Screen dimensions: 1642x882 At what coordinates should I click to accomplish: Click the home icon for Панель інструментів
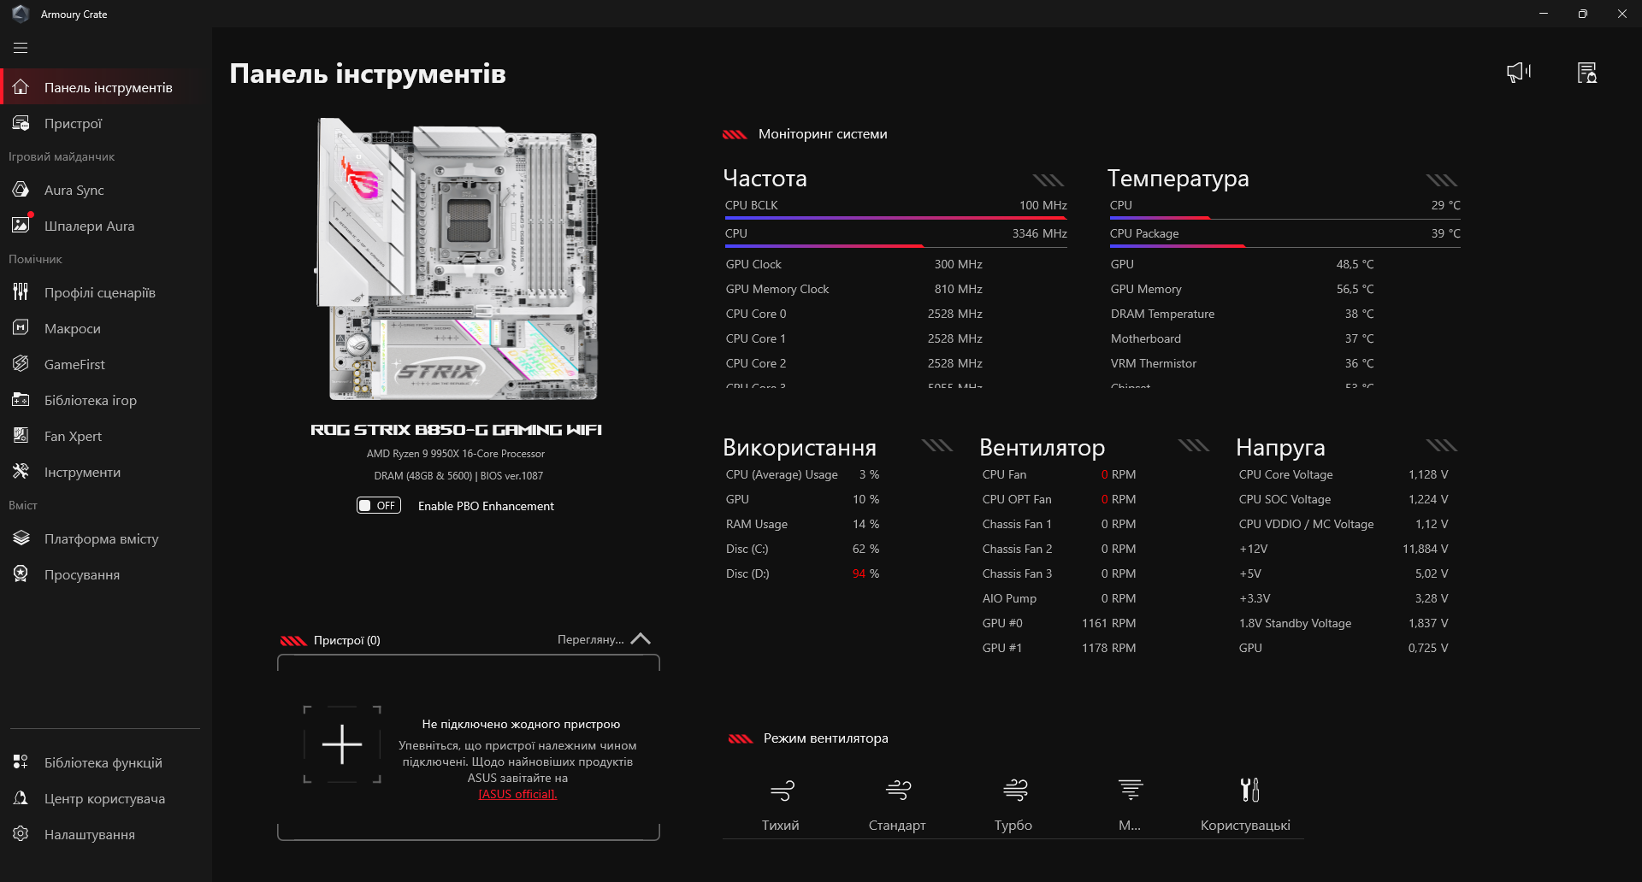(x=21, y=87)
